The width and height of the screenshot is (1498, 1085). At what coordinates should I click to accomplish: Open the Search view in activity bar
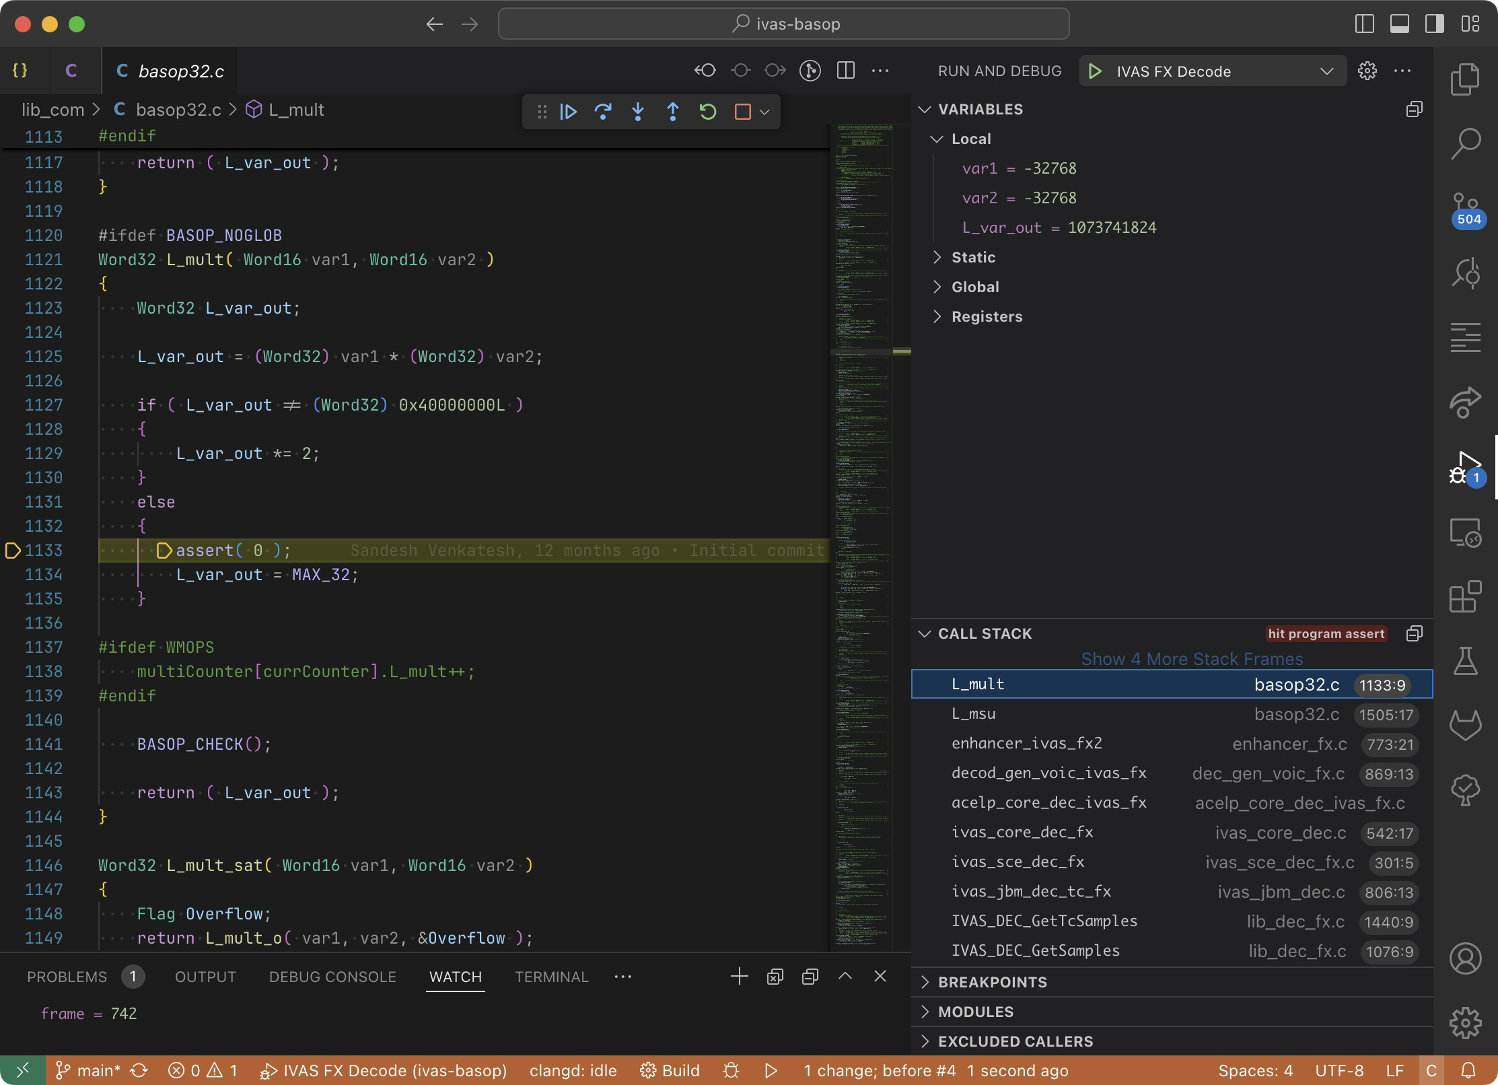coord(1465,143)
